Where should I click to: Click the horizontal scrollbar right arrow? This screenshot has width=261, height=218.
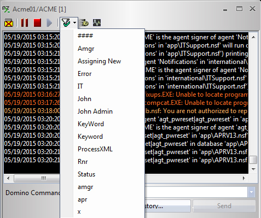tap(244, 178)
